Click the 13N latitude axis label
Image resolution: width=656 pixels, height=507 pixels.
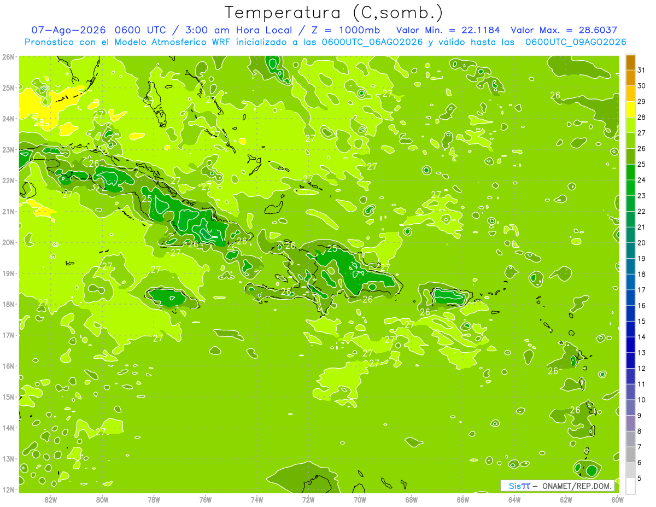[8, 458]
